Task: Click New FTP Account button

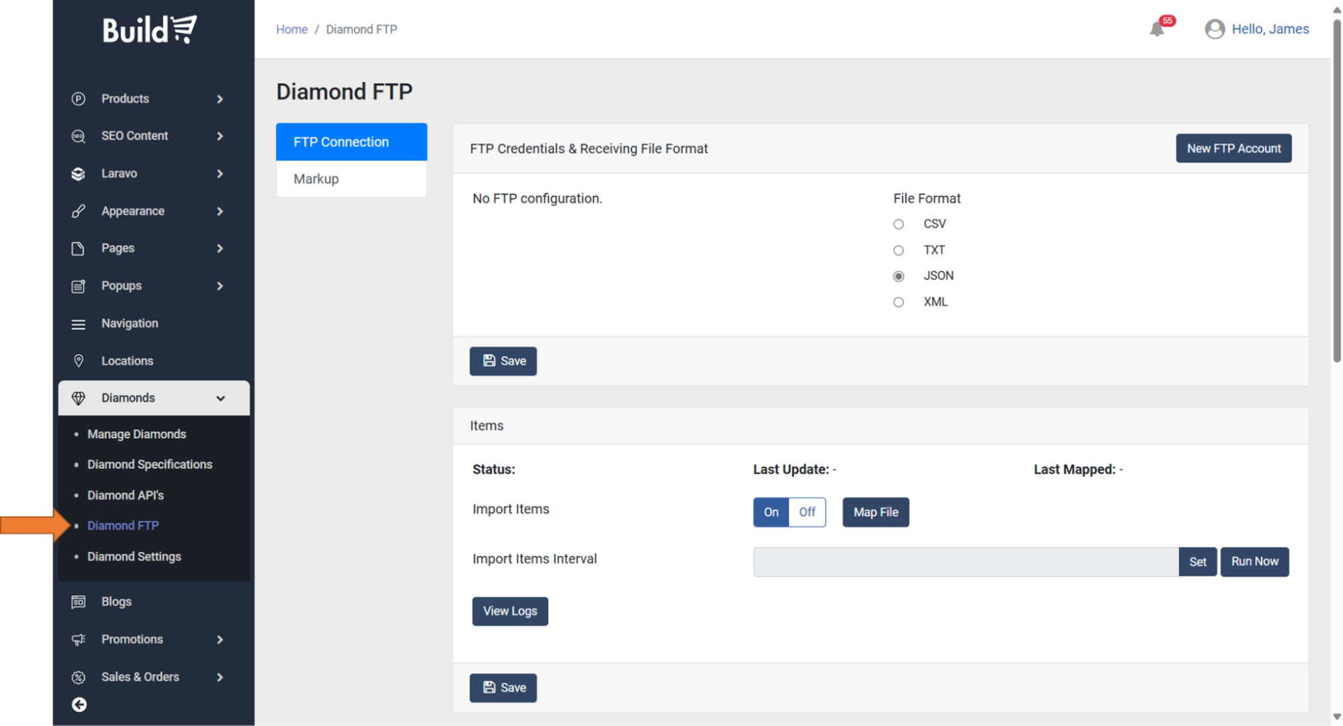Action: click(1233, 148)
